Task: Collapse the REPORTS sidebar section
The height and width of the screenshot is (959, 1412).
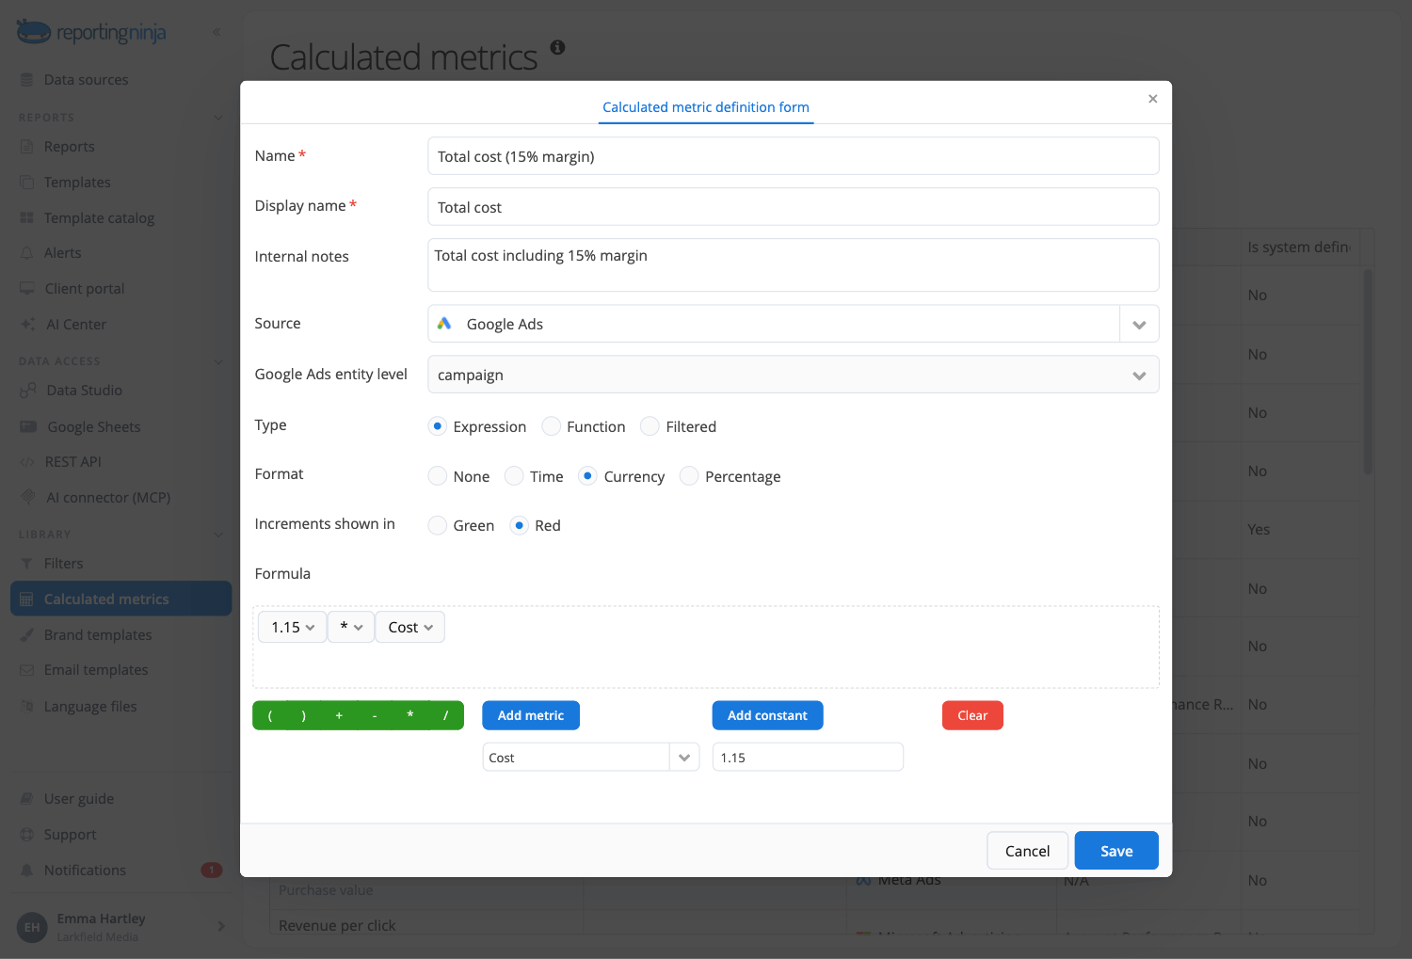Action: click(x=218, y=118)
